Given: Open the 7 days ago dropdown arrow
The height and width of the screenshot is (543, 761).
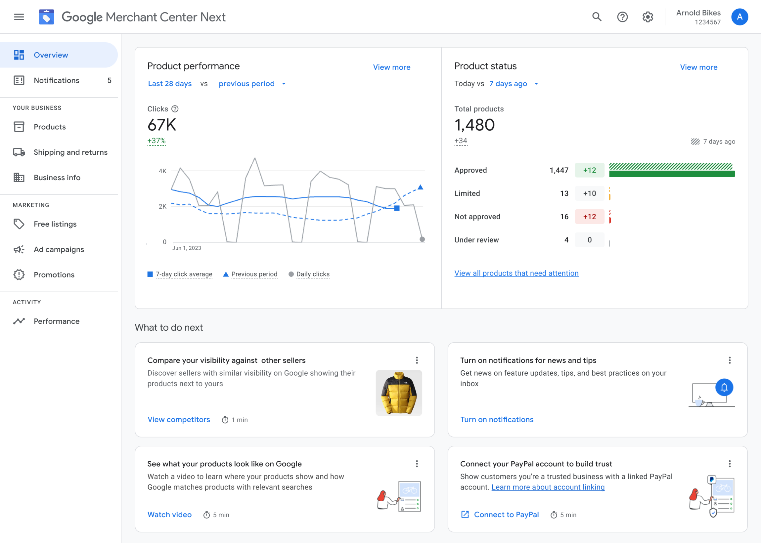Looking at the screenshot, I should (x=536, y=84).
